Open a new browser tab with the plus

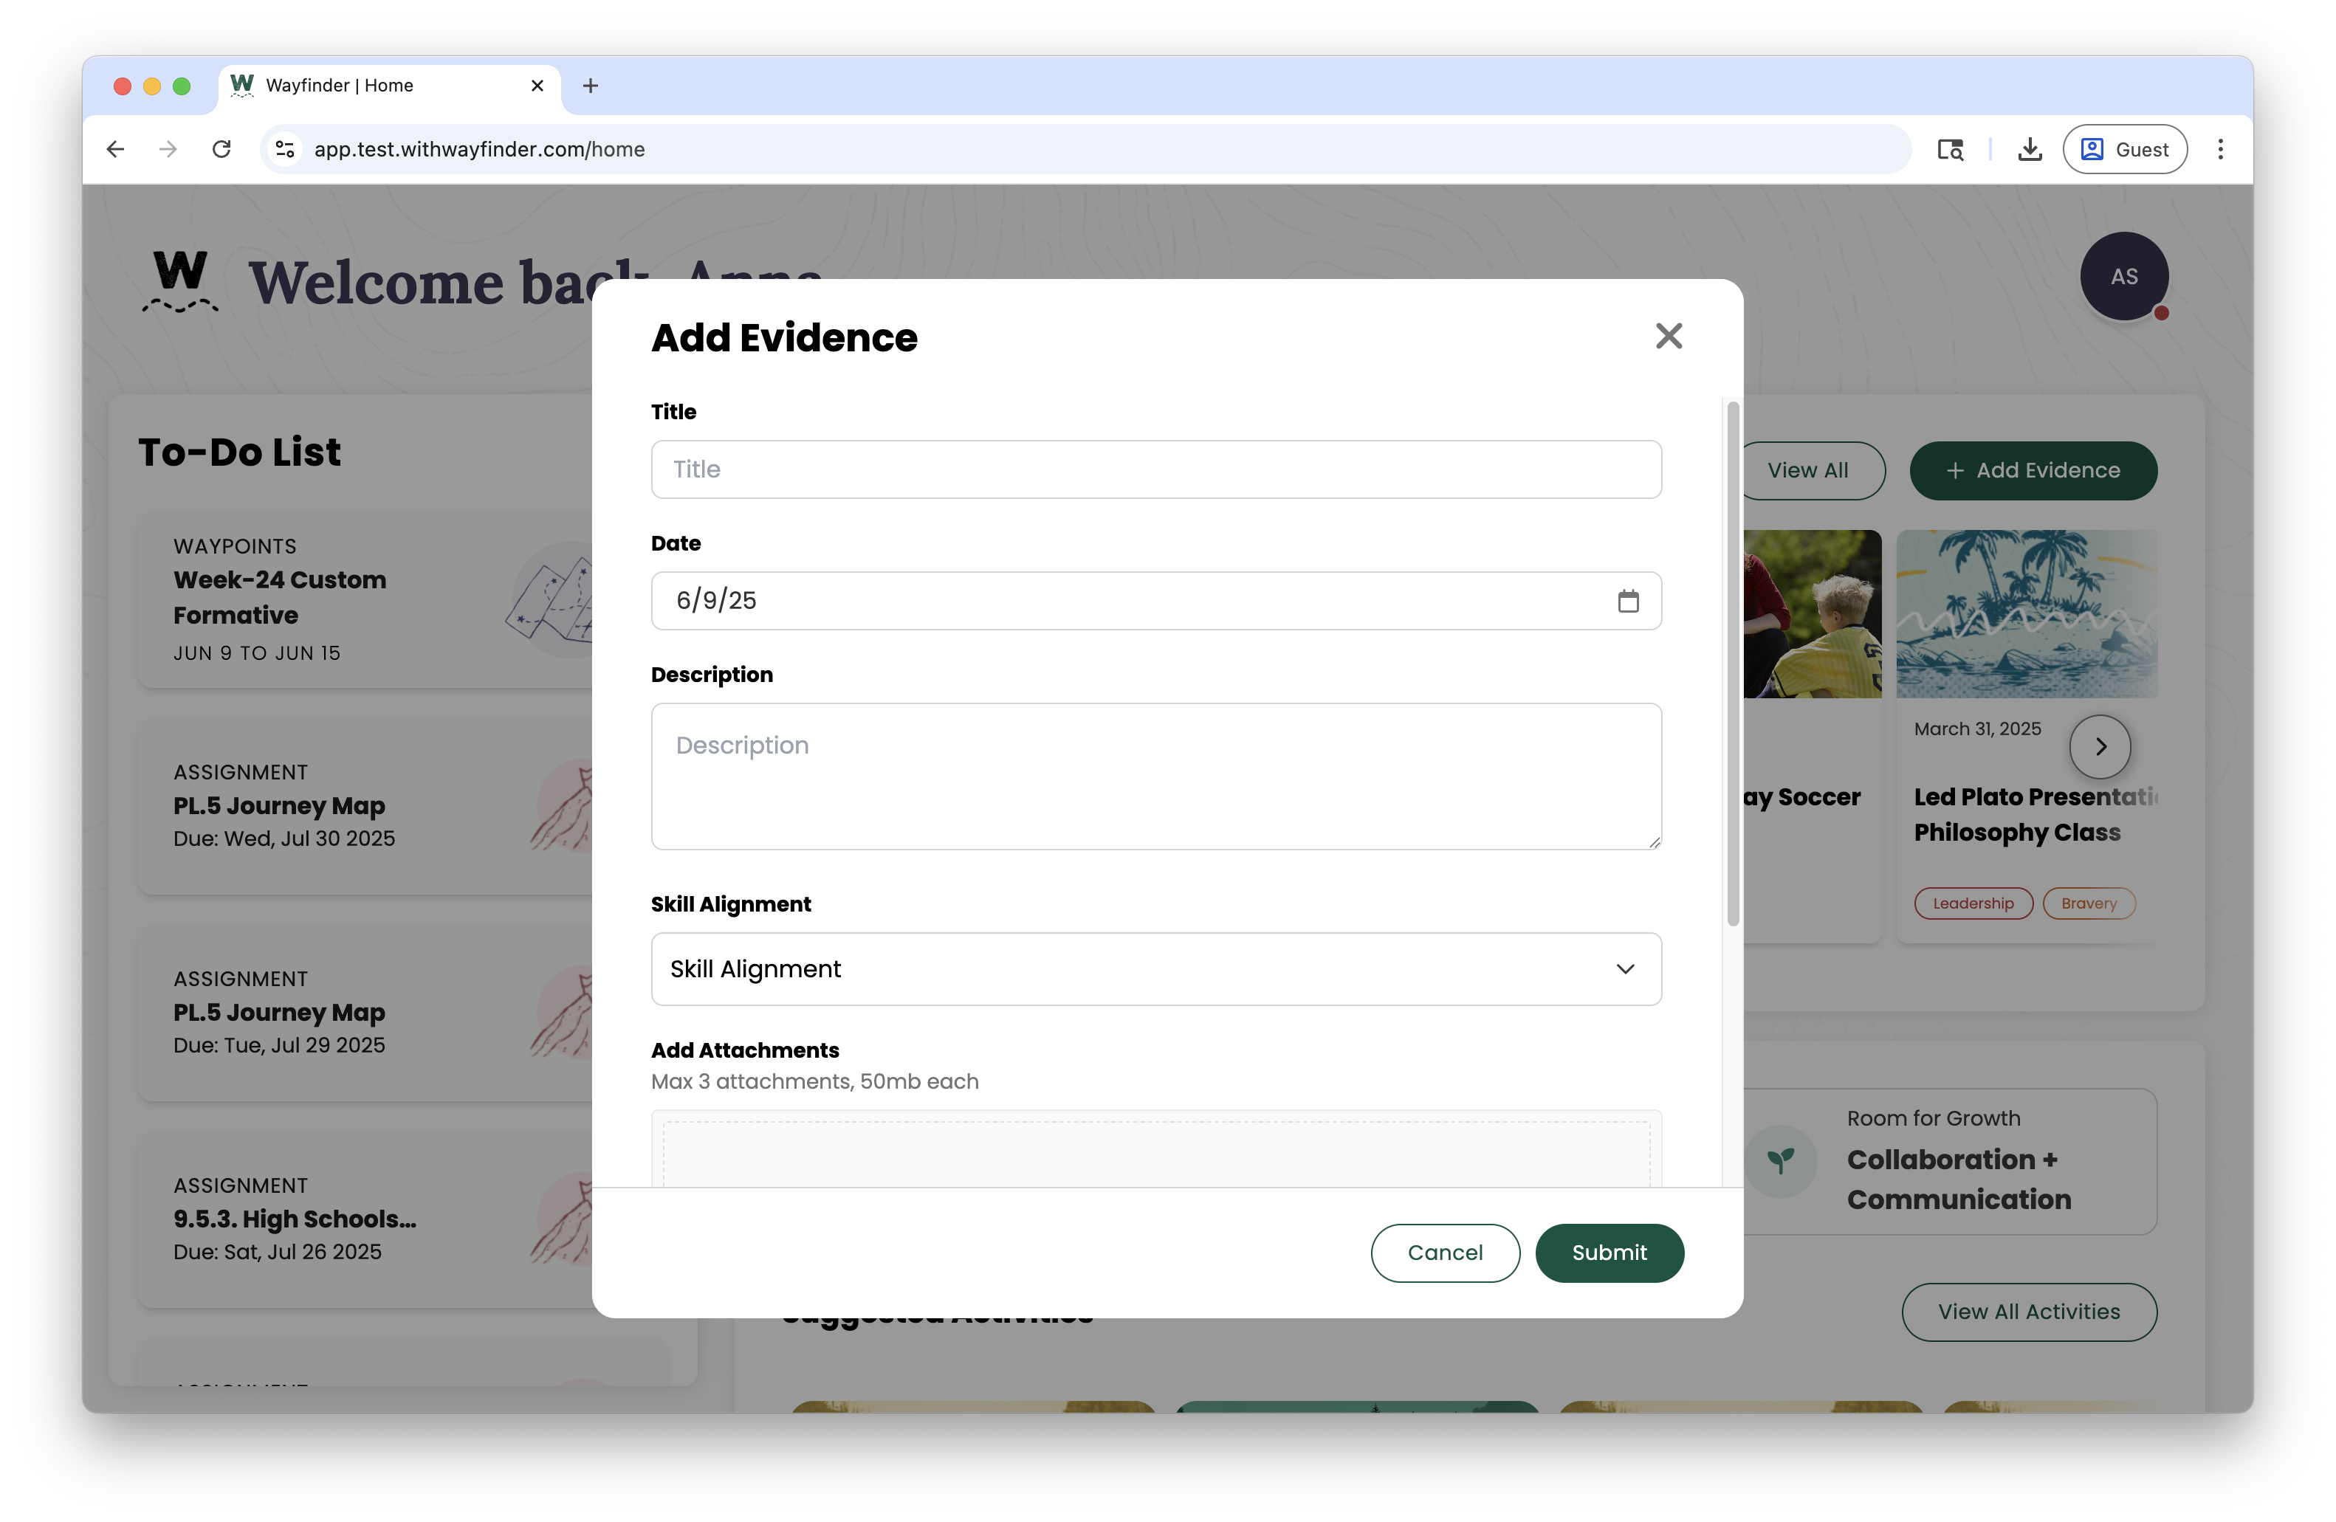pyautogui.click(x=590, y=86)
